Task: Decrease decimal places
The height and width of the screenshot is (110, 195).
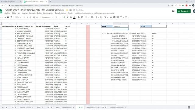Action: click(30, 17)
